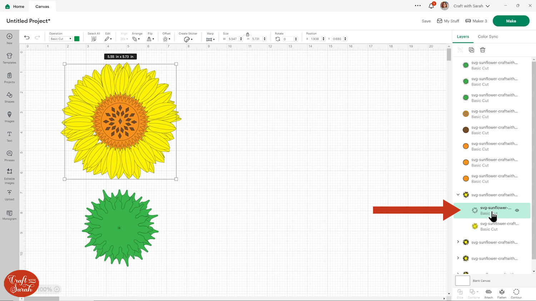Screen dimensions: 536x301
Task: Click the Contour tool
Action: point(516,294)
